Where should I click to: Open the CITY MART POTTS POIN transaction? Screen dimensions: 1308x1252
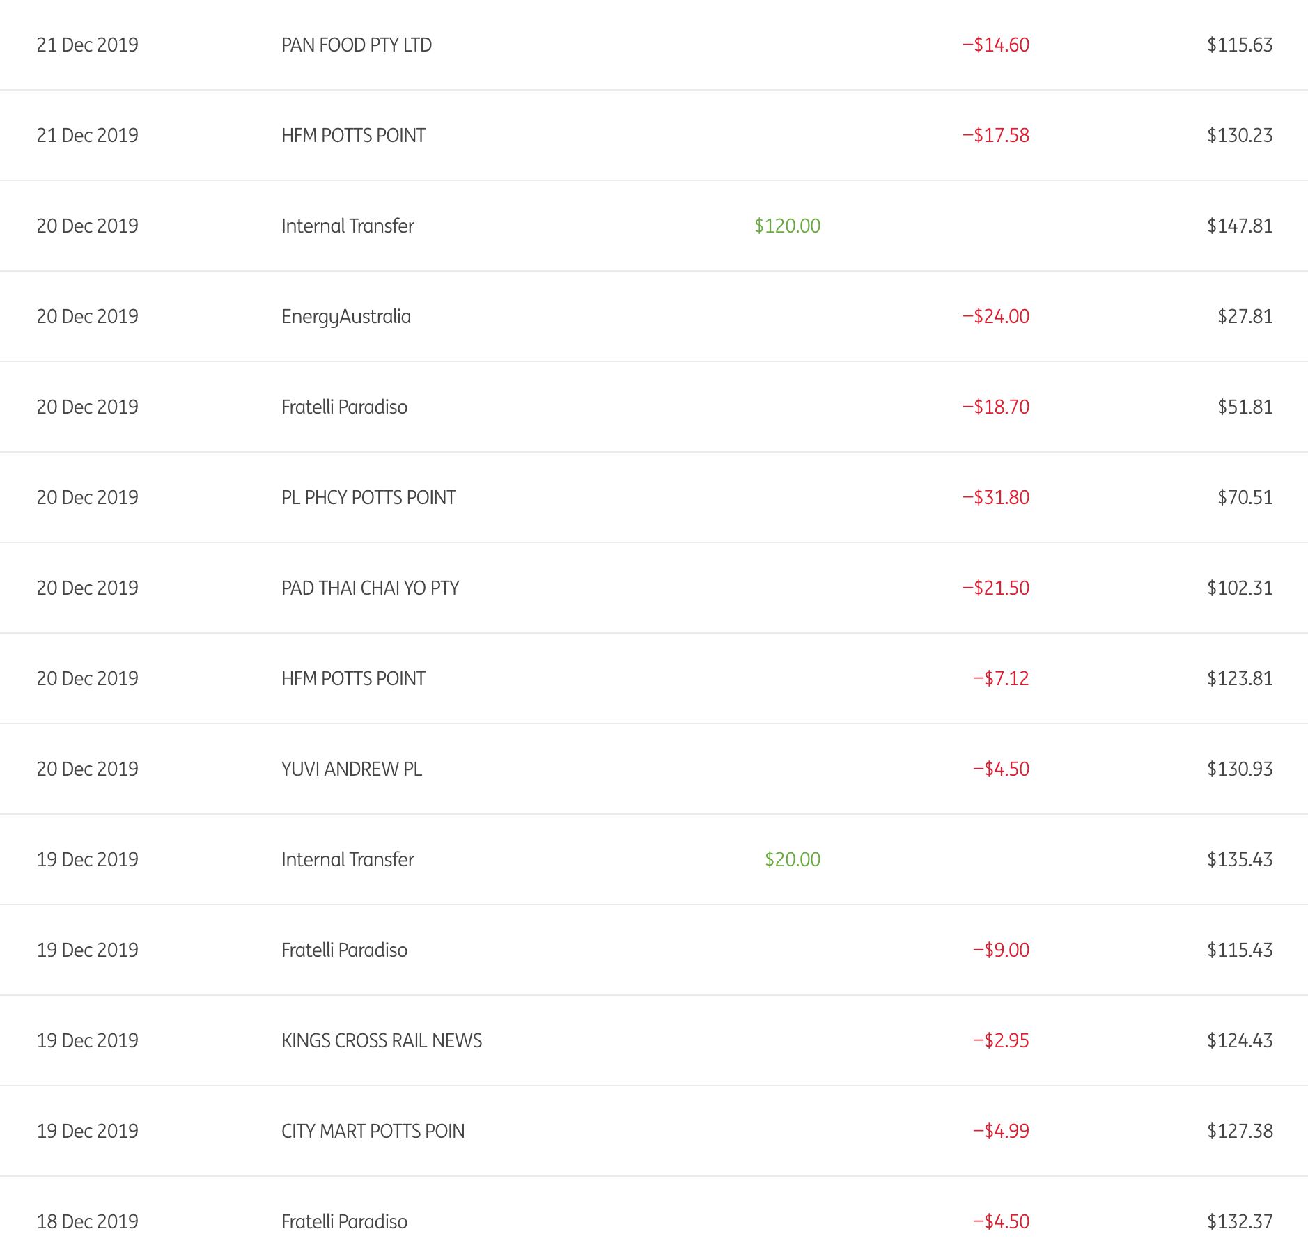[373, 1132]
